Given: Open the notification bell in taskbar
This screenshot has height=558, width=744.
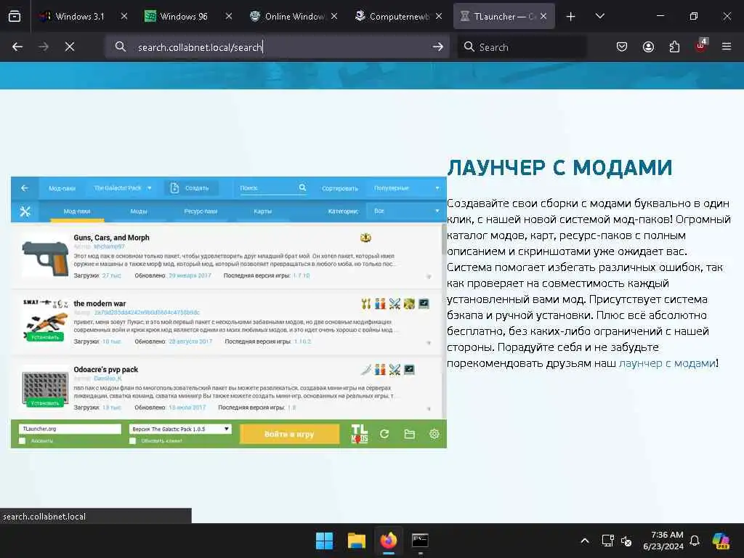Looking at the screenshot, I should [695, 541].
